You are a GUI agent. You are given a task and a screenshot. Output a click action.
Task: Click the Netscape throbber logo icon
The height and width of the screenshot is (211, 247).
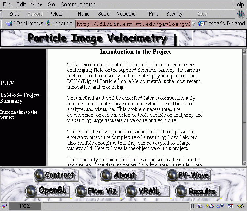pyautogui.click(x=240, y=14)
